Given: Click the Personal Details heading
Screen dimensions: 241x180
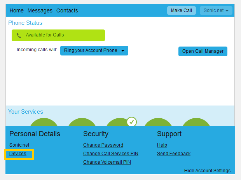Looking at the screenshot, I should click(35, 134).
